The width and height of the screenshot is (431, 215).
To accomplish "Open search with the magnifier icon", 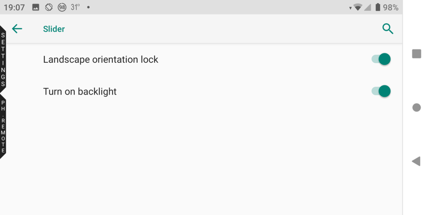I will point(387,29).
